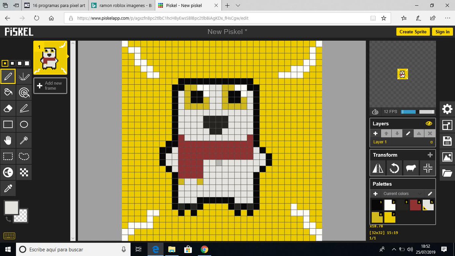Viewport: 455px width, 256px height.
Task: Open the Resize drawing panel icon
Action: [x=447, y=125]
